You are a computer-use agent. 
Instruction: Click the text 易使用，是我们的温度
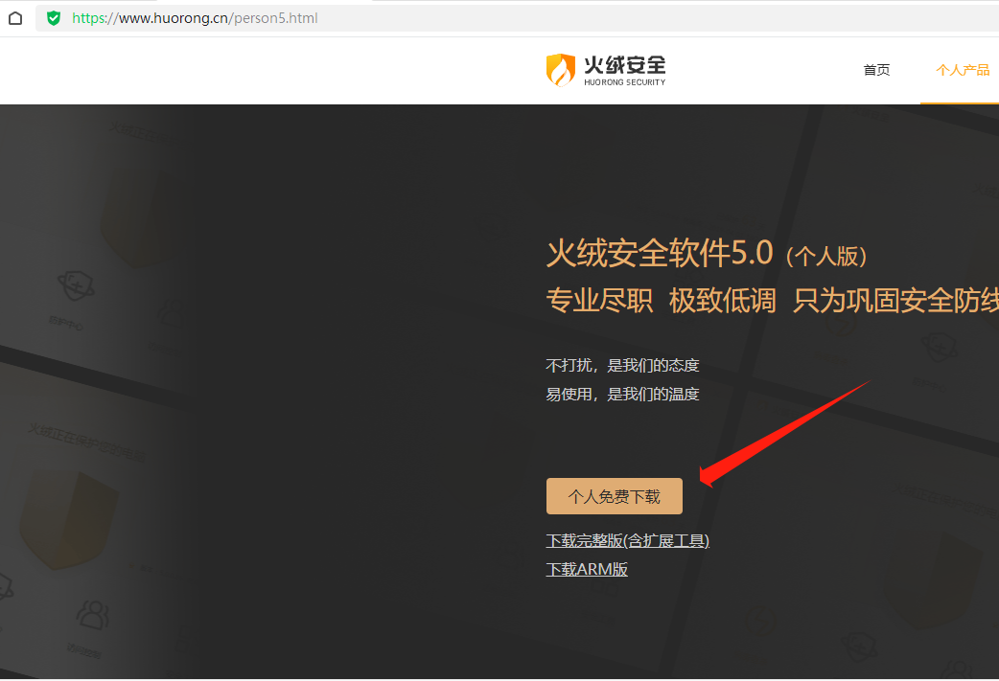click(622, 394)
